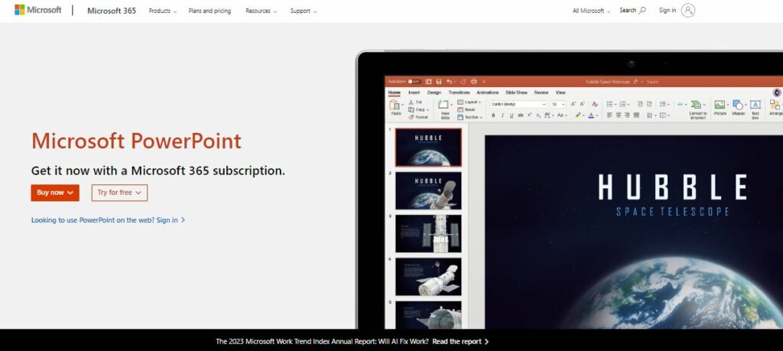Open the Plans and pricing link
The height and width of the screenshot is (351, 783).
[x=210, y=11]
